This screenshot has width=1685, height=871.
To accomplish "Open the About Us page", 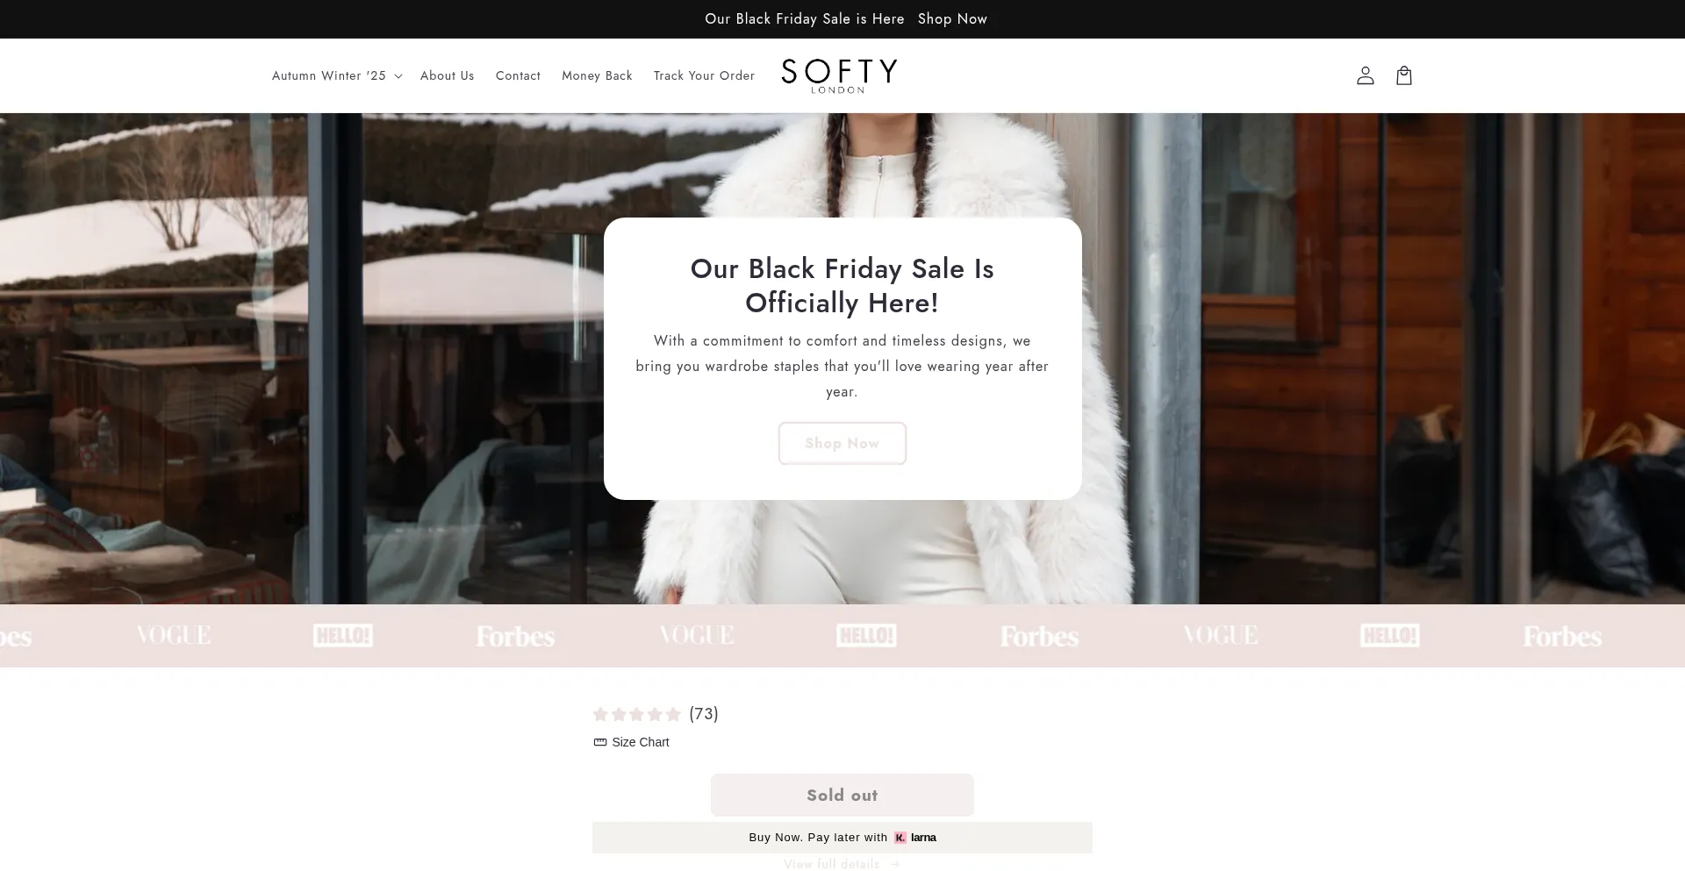I will coord(447,75).
